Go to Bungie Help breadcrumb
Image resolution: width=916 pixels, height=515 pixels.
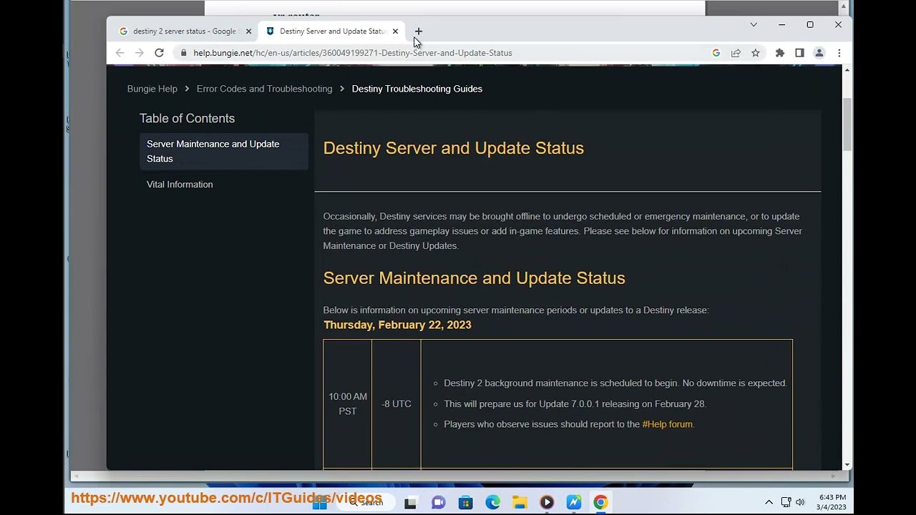152,89
